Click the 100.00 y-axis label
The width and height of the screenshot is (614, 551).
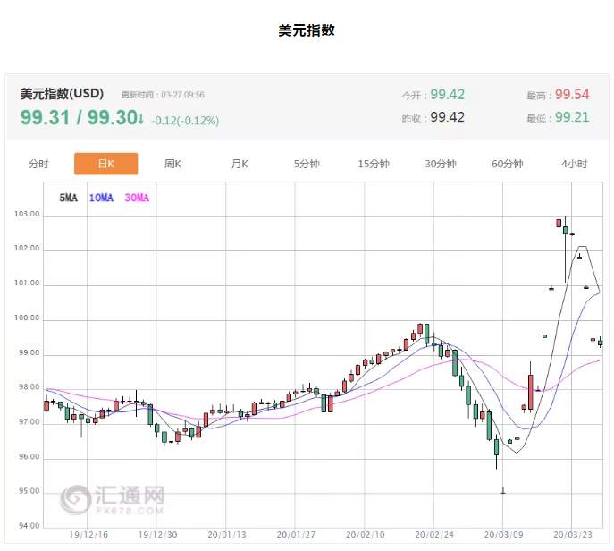(27, 318)
